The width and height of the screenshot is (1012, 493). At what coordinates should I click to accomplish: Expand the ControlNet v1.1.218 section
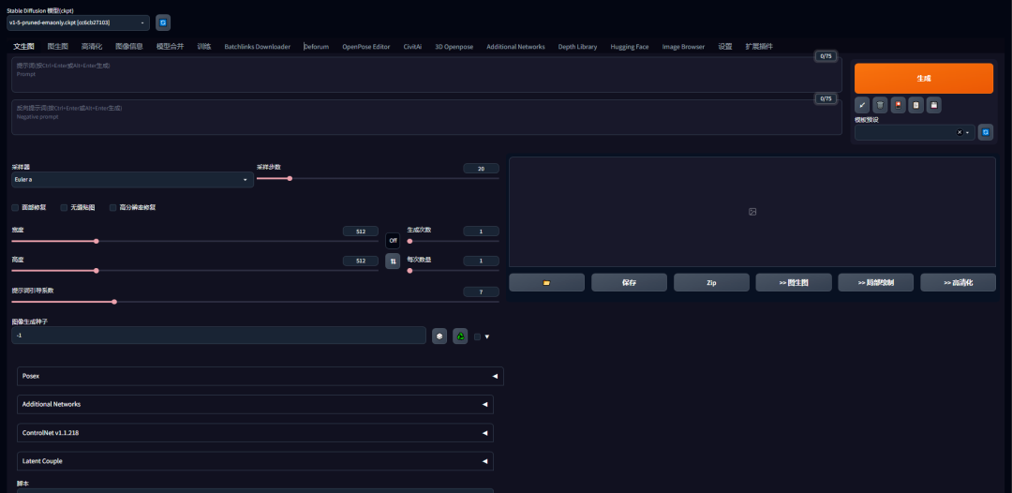[x=255, y=433]
